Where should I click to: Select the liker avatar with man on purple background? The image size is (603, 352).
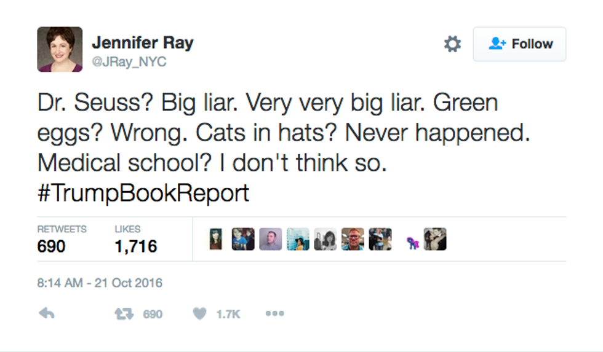click(x=270, y=239)
